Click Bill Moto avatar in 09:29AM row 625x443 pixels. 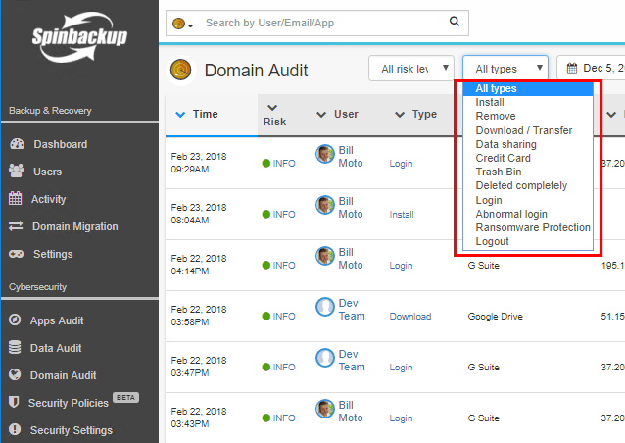pyautogui.click(x=325, y=154)
